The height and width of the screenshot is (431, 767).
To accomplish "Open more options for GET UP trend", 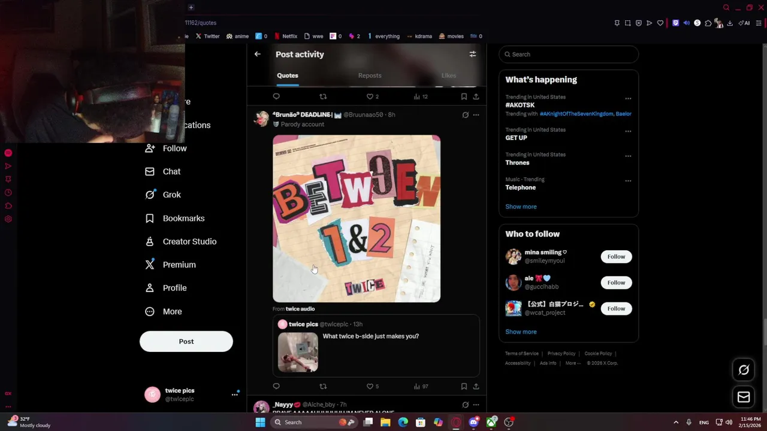I will tap(628, 131).
